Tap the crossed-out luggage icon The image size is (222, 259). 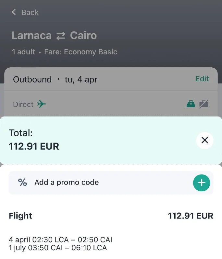pos(203,104)
